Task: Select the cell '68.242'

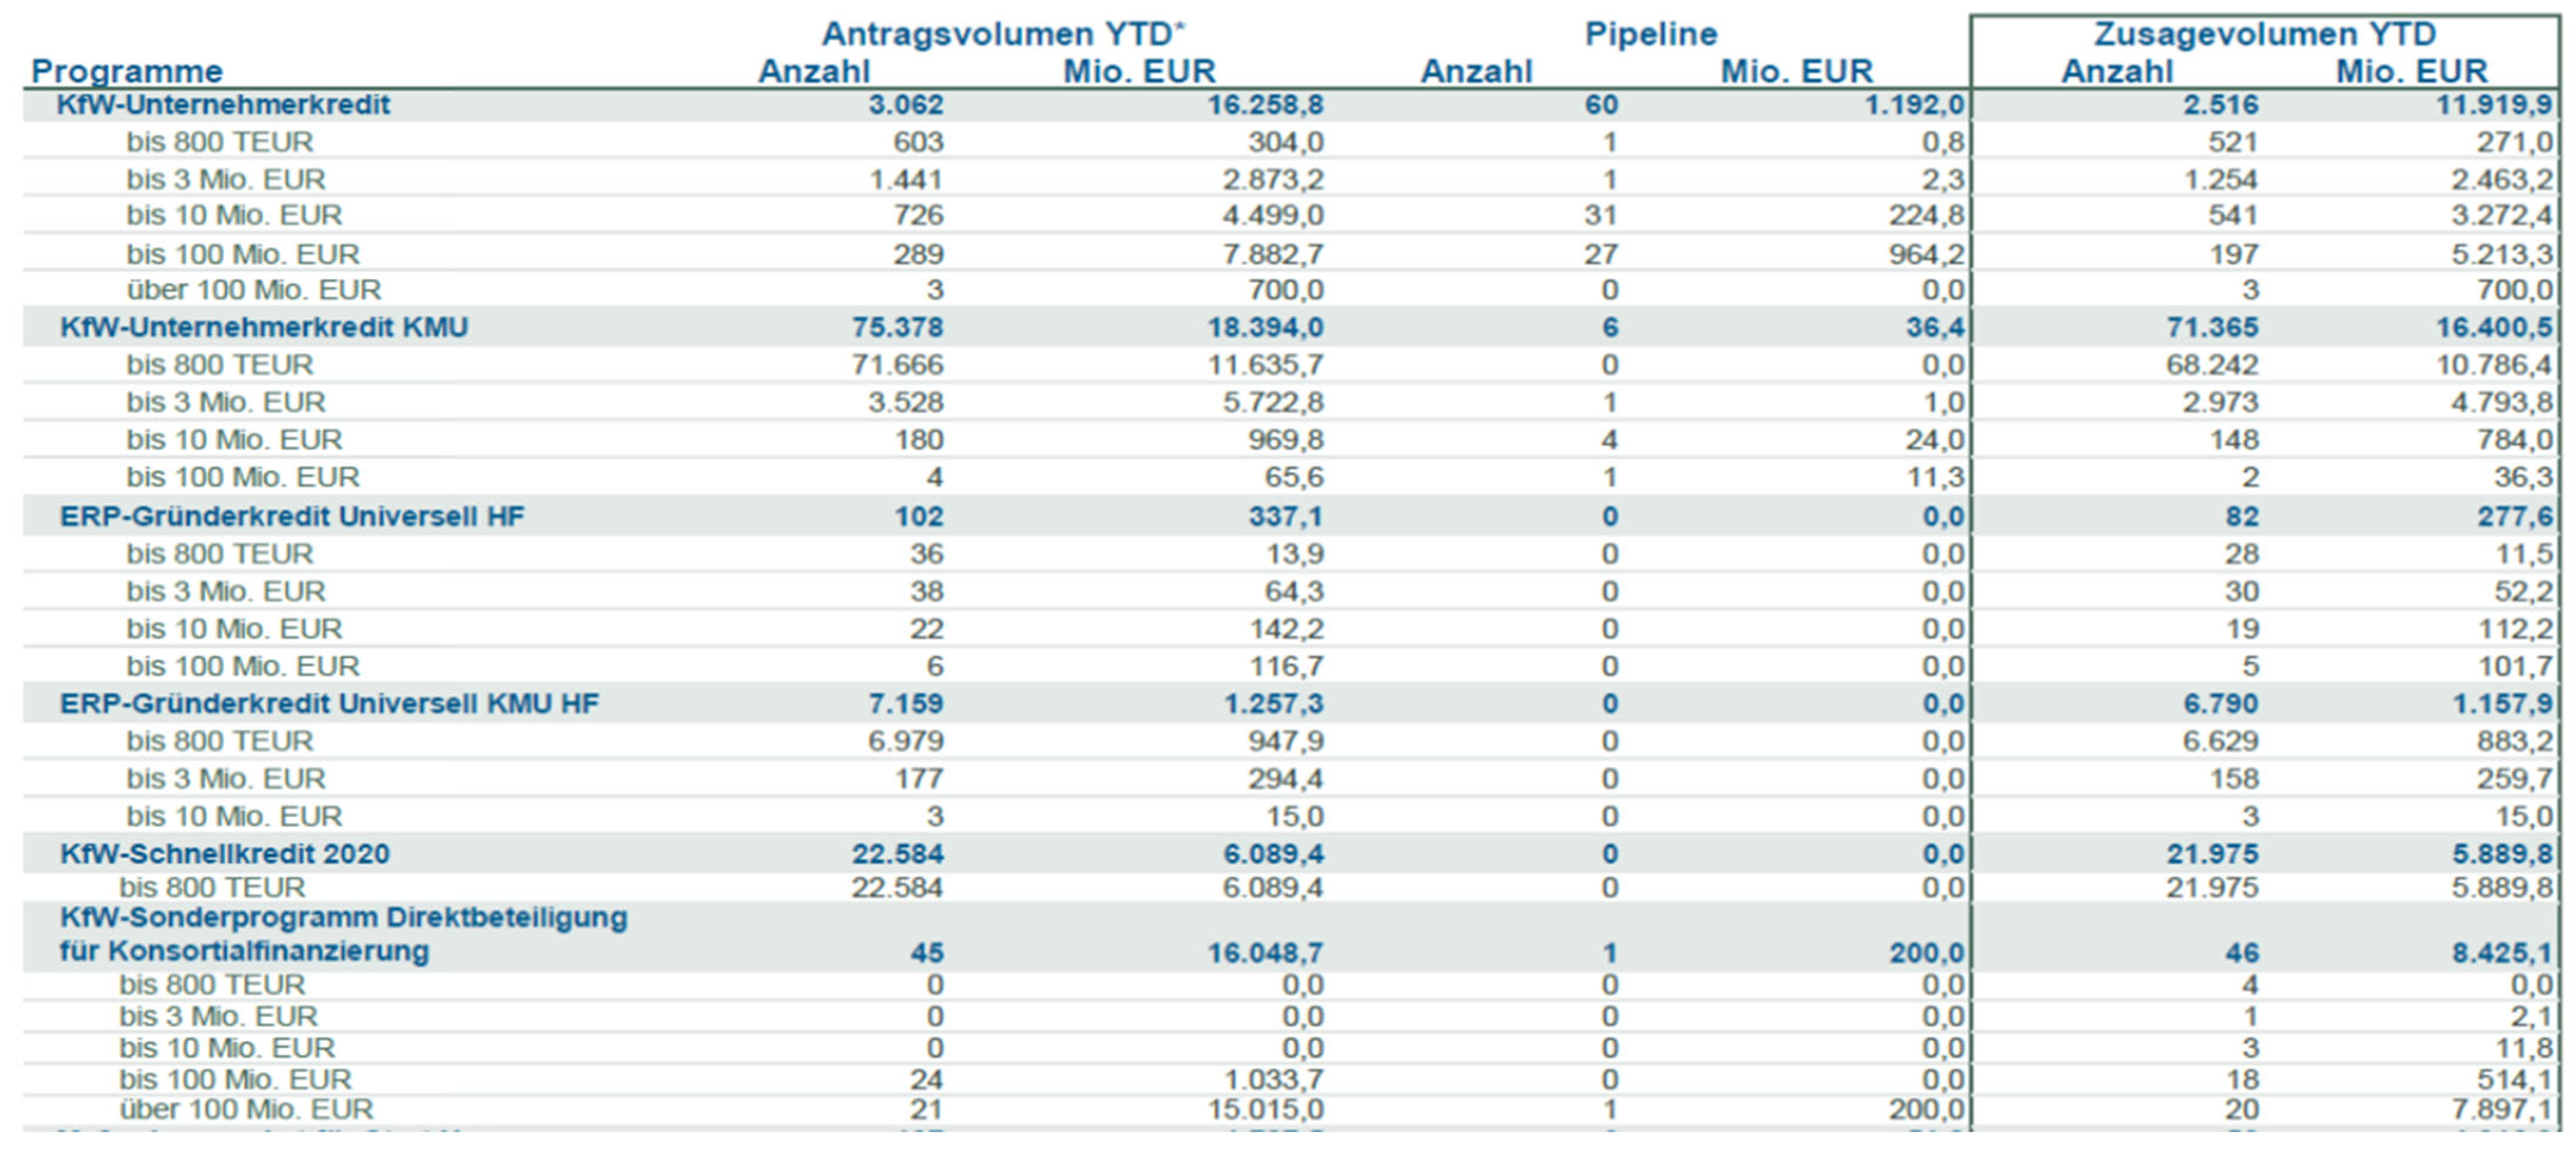Action: 2213,365
